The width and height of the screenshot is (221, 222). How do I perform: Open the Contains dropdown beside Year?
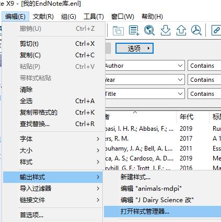204,80
